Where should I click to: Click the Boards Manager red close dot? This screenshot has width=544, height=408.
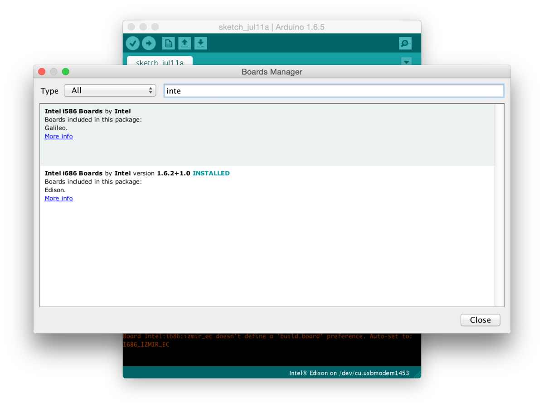(42, 72)
